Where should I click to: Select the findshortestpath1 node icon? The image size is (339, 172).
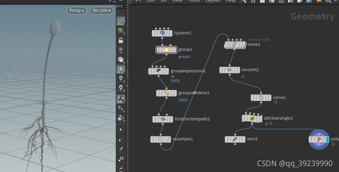pyautogui.click(x=162, y=119)
